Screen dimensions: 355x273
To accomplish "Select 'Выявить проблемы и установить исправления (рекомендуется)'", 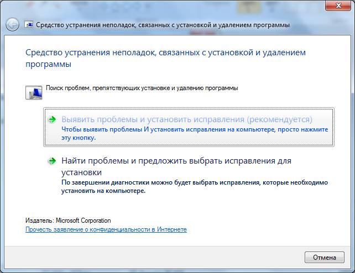I will 187,119.
